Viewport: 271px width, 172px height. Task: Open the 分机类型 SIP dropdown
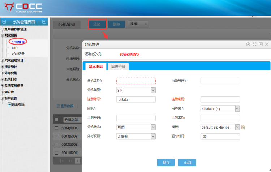(153, 90)
